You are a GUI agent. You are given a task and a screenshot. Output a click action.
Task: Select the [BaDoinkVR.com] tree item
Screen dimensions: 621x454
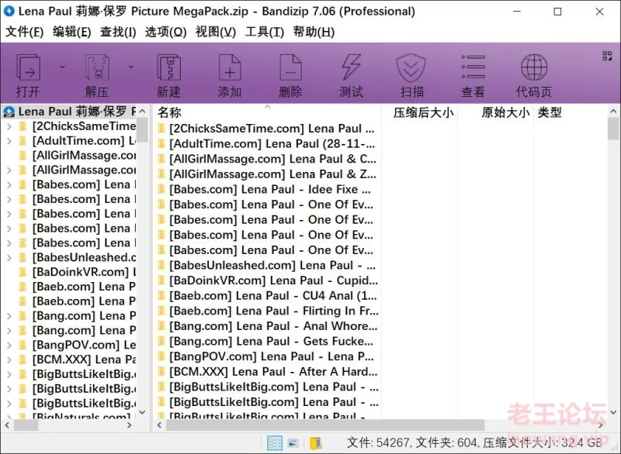tap(84, 272)
